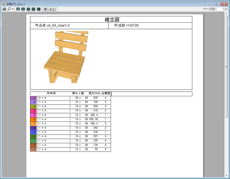Click dark purple swatch for row 8

(x=33, y=128)
